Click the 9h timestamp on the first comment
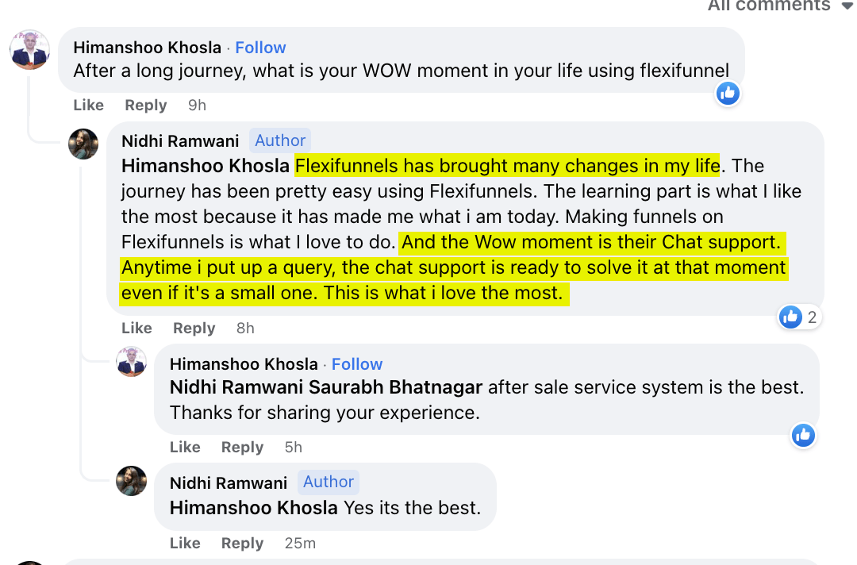Image resolution: width=857 pixels, height=565 pixels. [195, 105]
